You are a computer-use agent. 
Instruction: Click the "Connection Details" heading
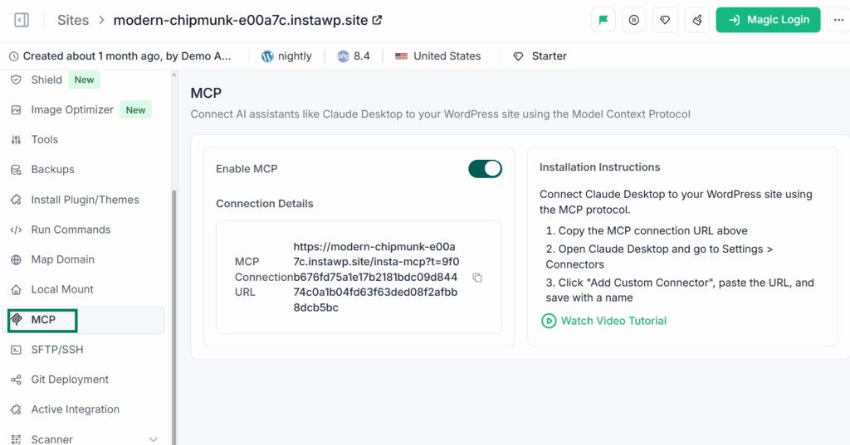pos(265,204)
